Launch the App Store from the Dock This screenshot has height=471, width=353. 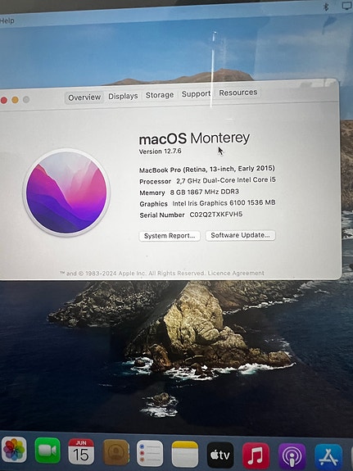328,457
